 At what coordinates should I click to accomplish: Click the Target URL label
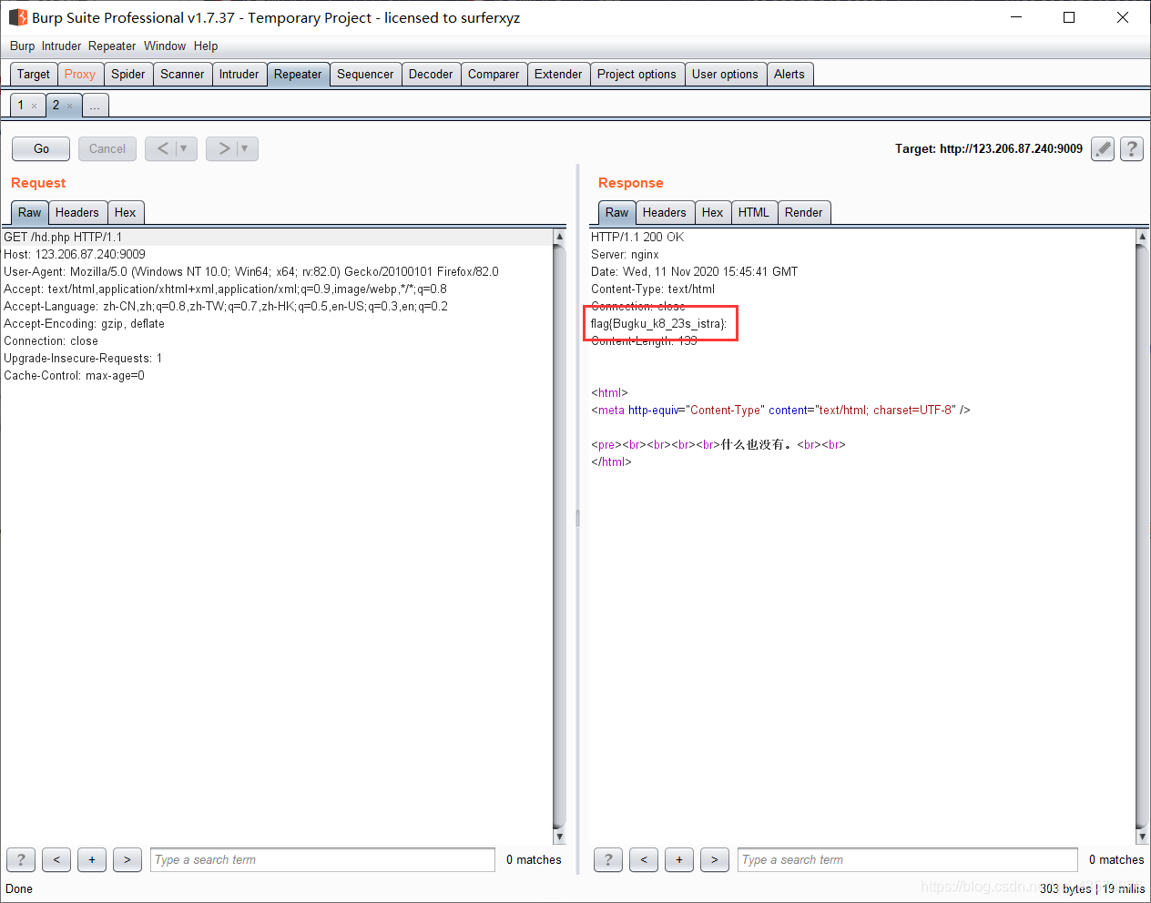click(989, 148)
